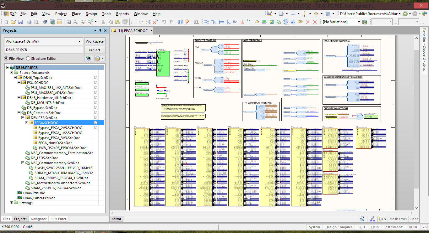Expand the Settings node

pos(12,203)
